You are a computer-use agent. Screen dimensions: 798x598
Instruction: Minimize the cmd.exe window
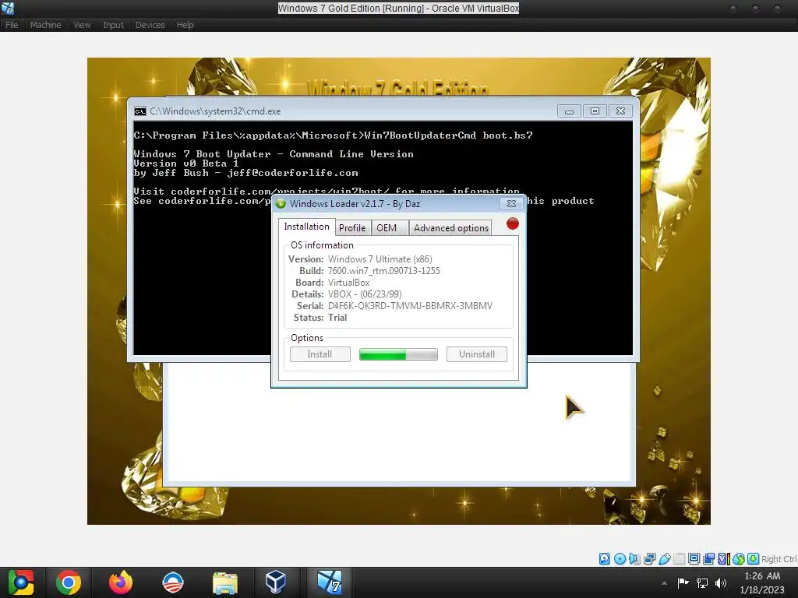(x=569, y=111)
